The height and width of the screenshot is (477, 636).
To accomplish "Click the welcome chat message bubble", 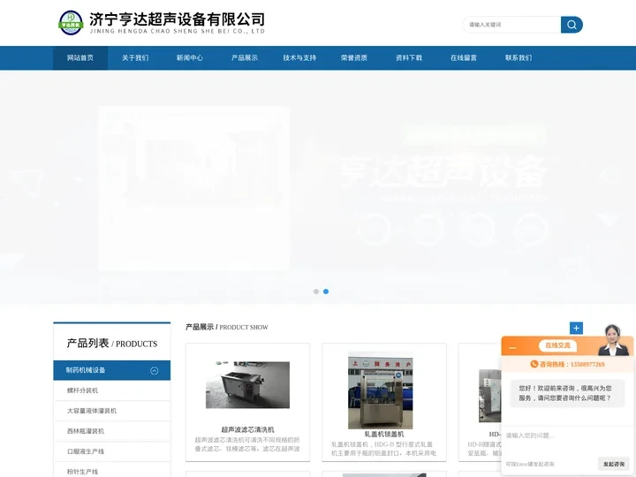I will point(566,393).
